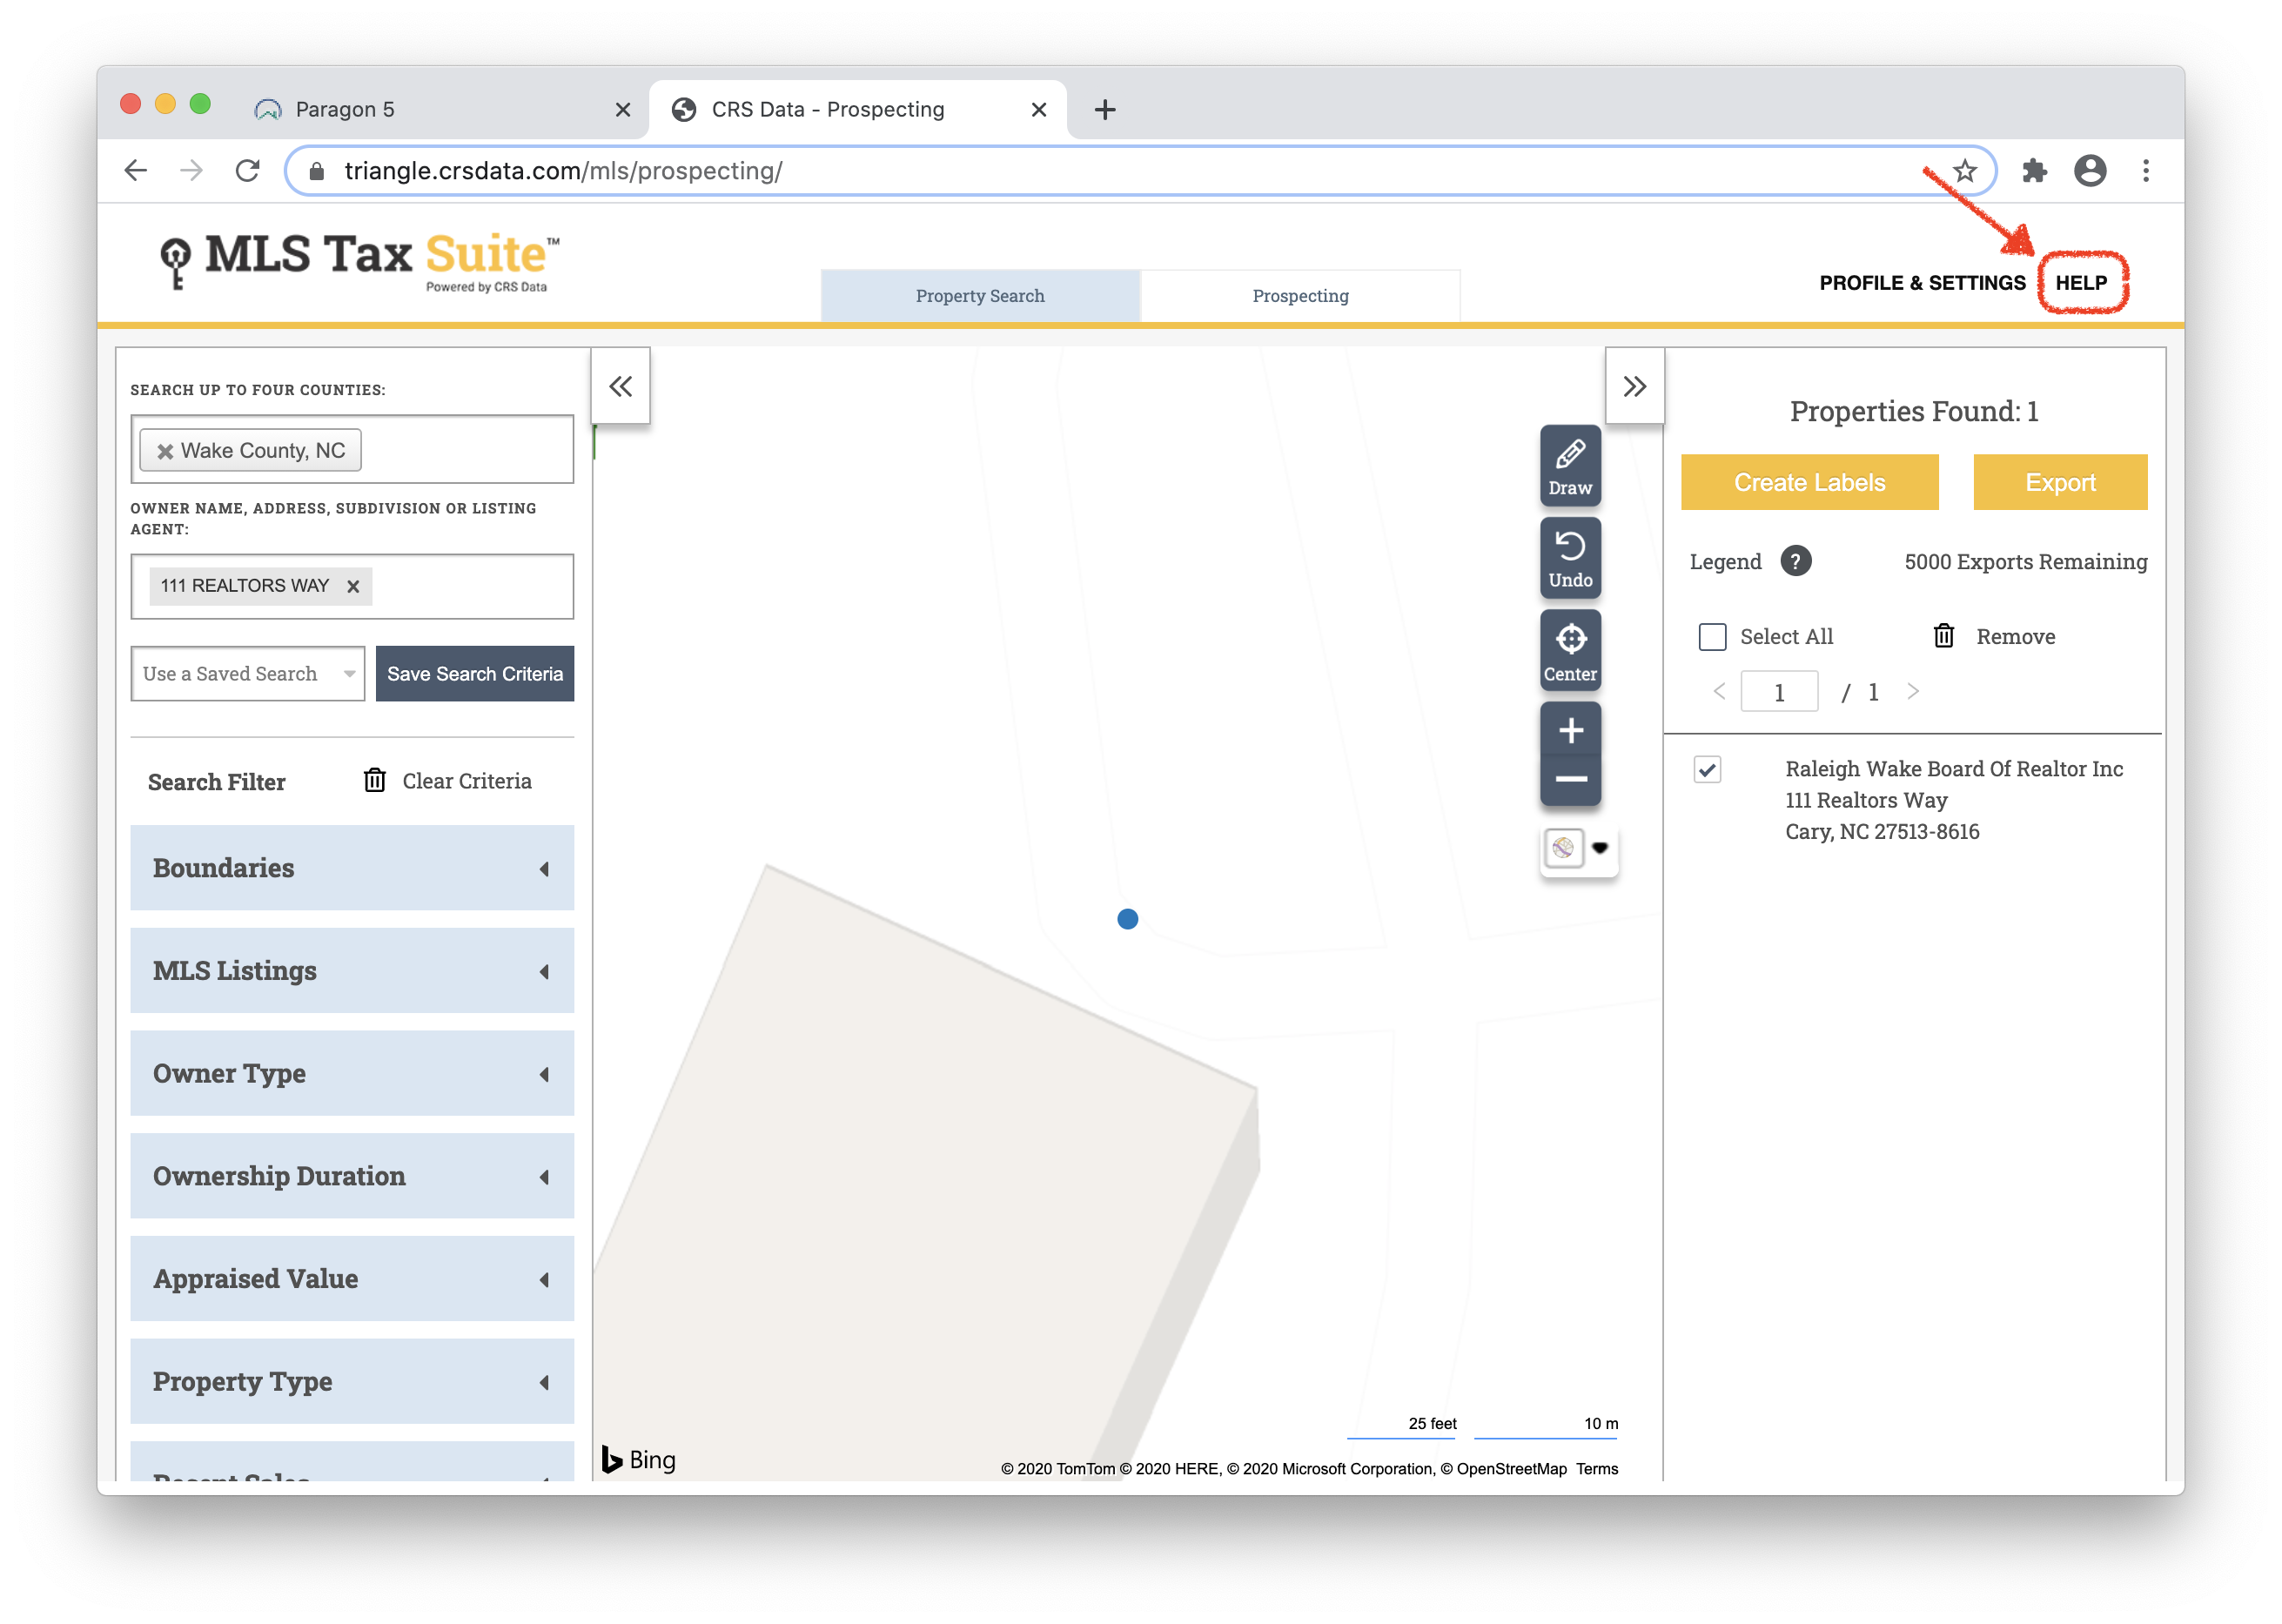Viewport: 2282px width, 1624px height.
Task: Collapse the right results panel
Action: [1634, 386]
